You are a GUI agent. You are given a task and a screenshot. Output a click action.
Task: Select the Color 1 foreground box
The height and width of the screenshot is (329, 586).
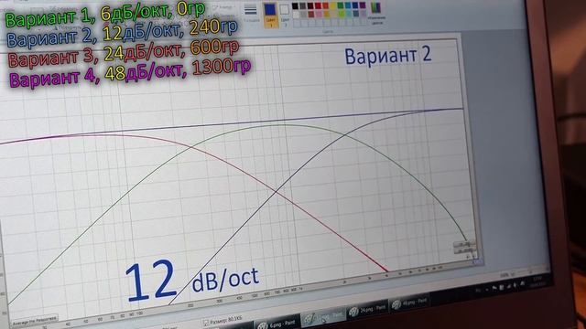pyautogui.click(x=271, y=15)
